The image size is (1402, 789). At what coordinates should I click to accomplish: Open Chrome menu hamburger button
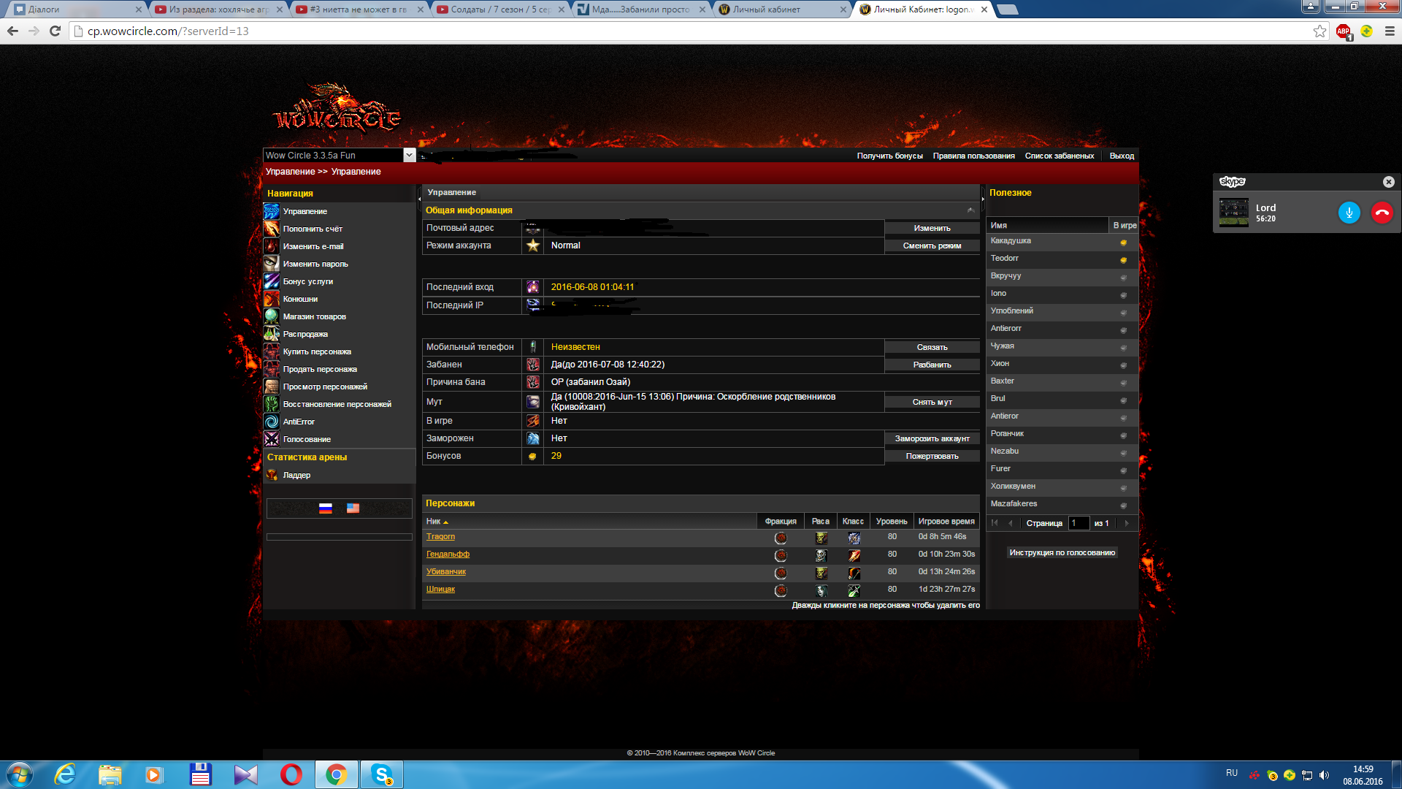(x=1390, y=31)
